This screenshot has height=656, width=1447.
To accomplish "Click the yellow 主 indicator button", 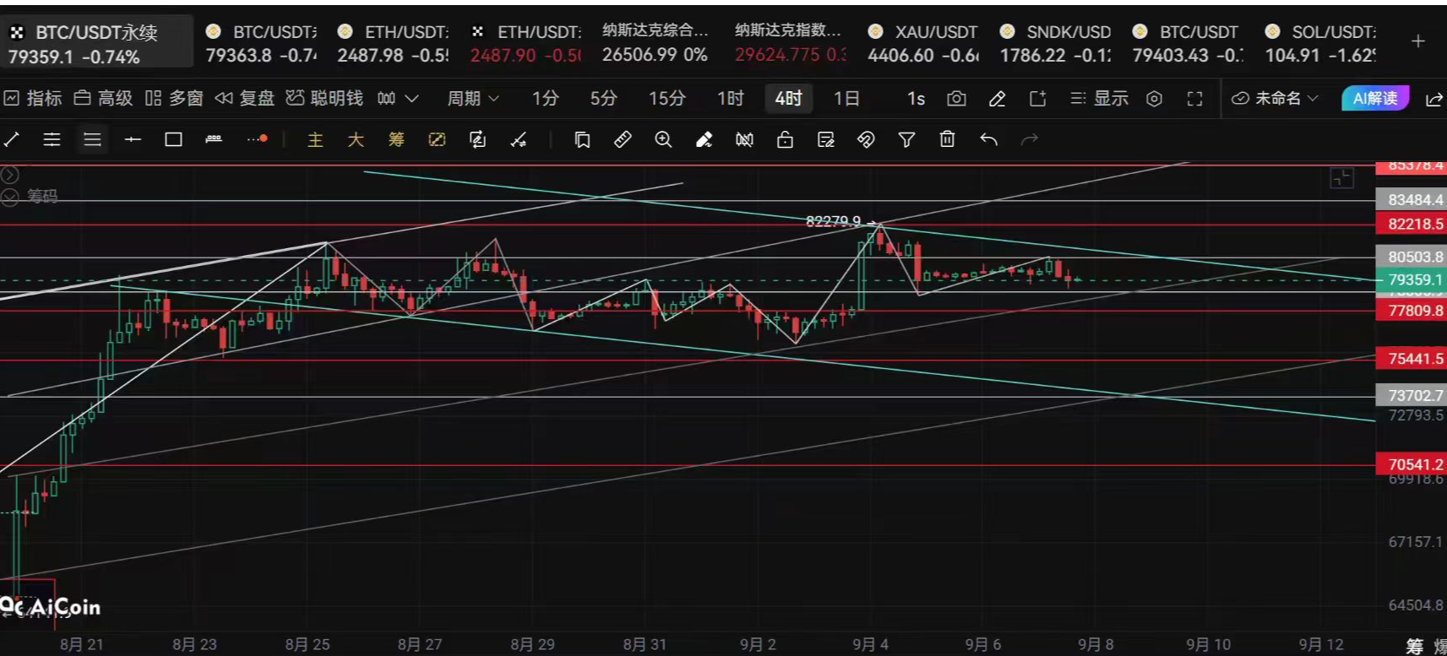I will (x=315, y=140).
